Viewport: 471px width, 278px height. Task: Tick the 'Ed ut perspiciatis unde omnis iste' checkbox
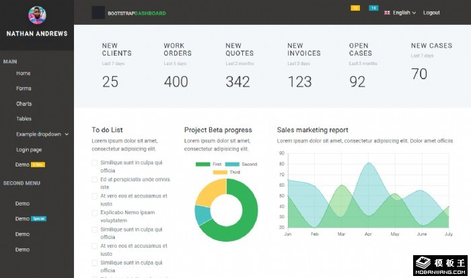click(x=95, y=179)
